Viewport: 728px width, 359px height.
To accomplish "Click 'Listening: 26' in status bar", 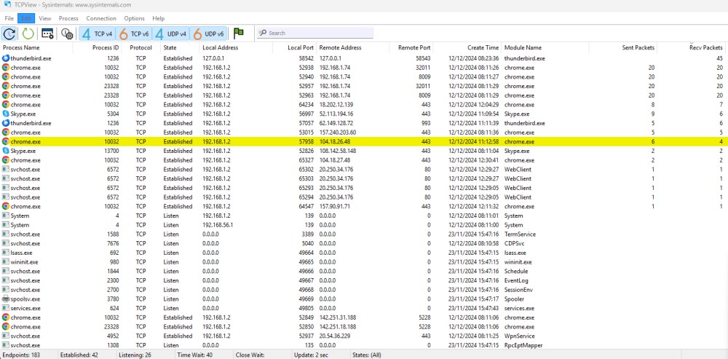I will [136, 355].
